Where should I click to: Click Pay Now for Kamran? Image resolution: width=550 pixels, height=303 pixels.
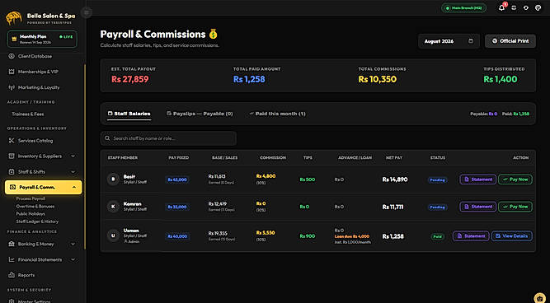(515, 207)
